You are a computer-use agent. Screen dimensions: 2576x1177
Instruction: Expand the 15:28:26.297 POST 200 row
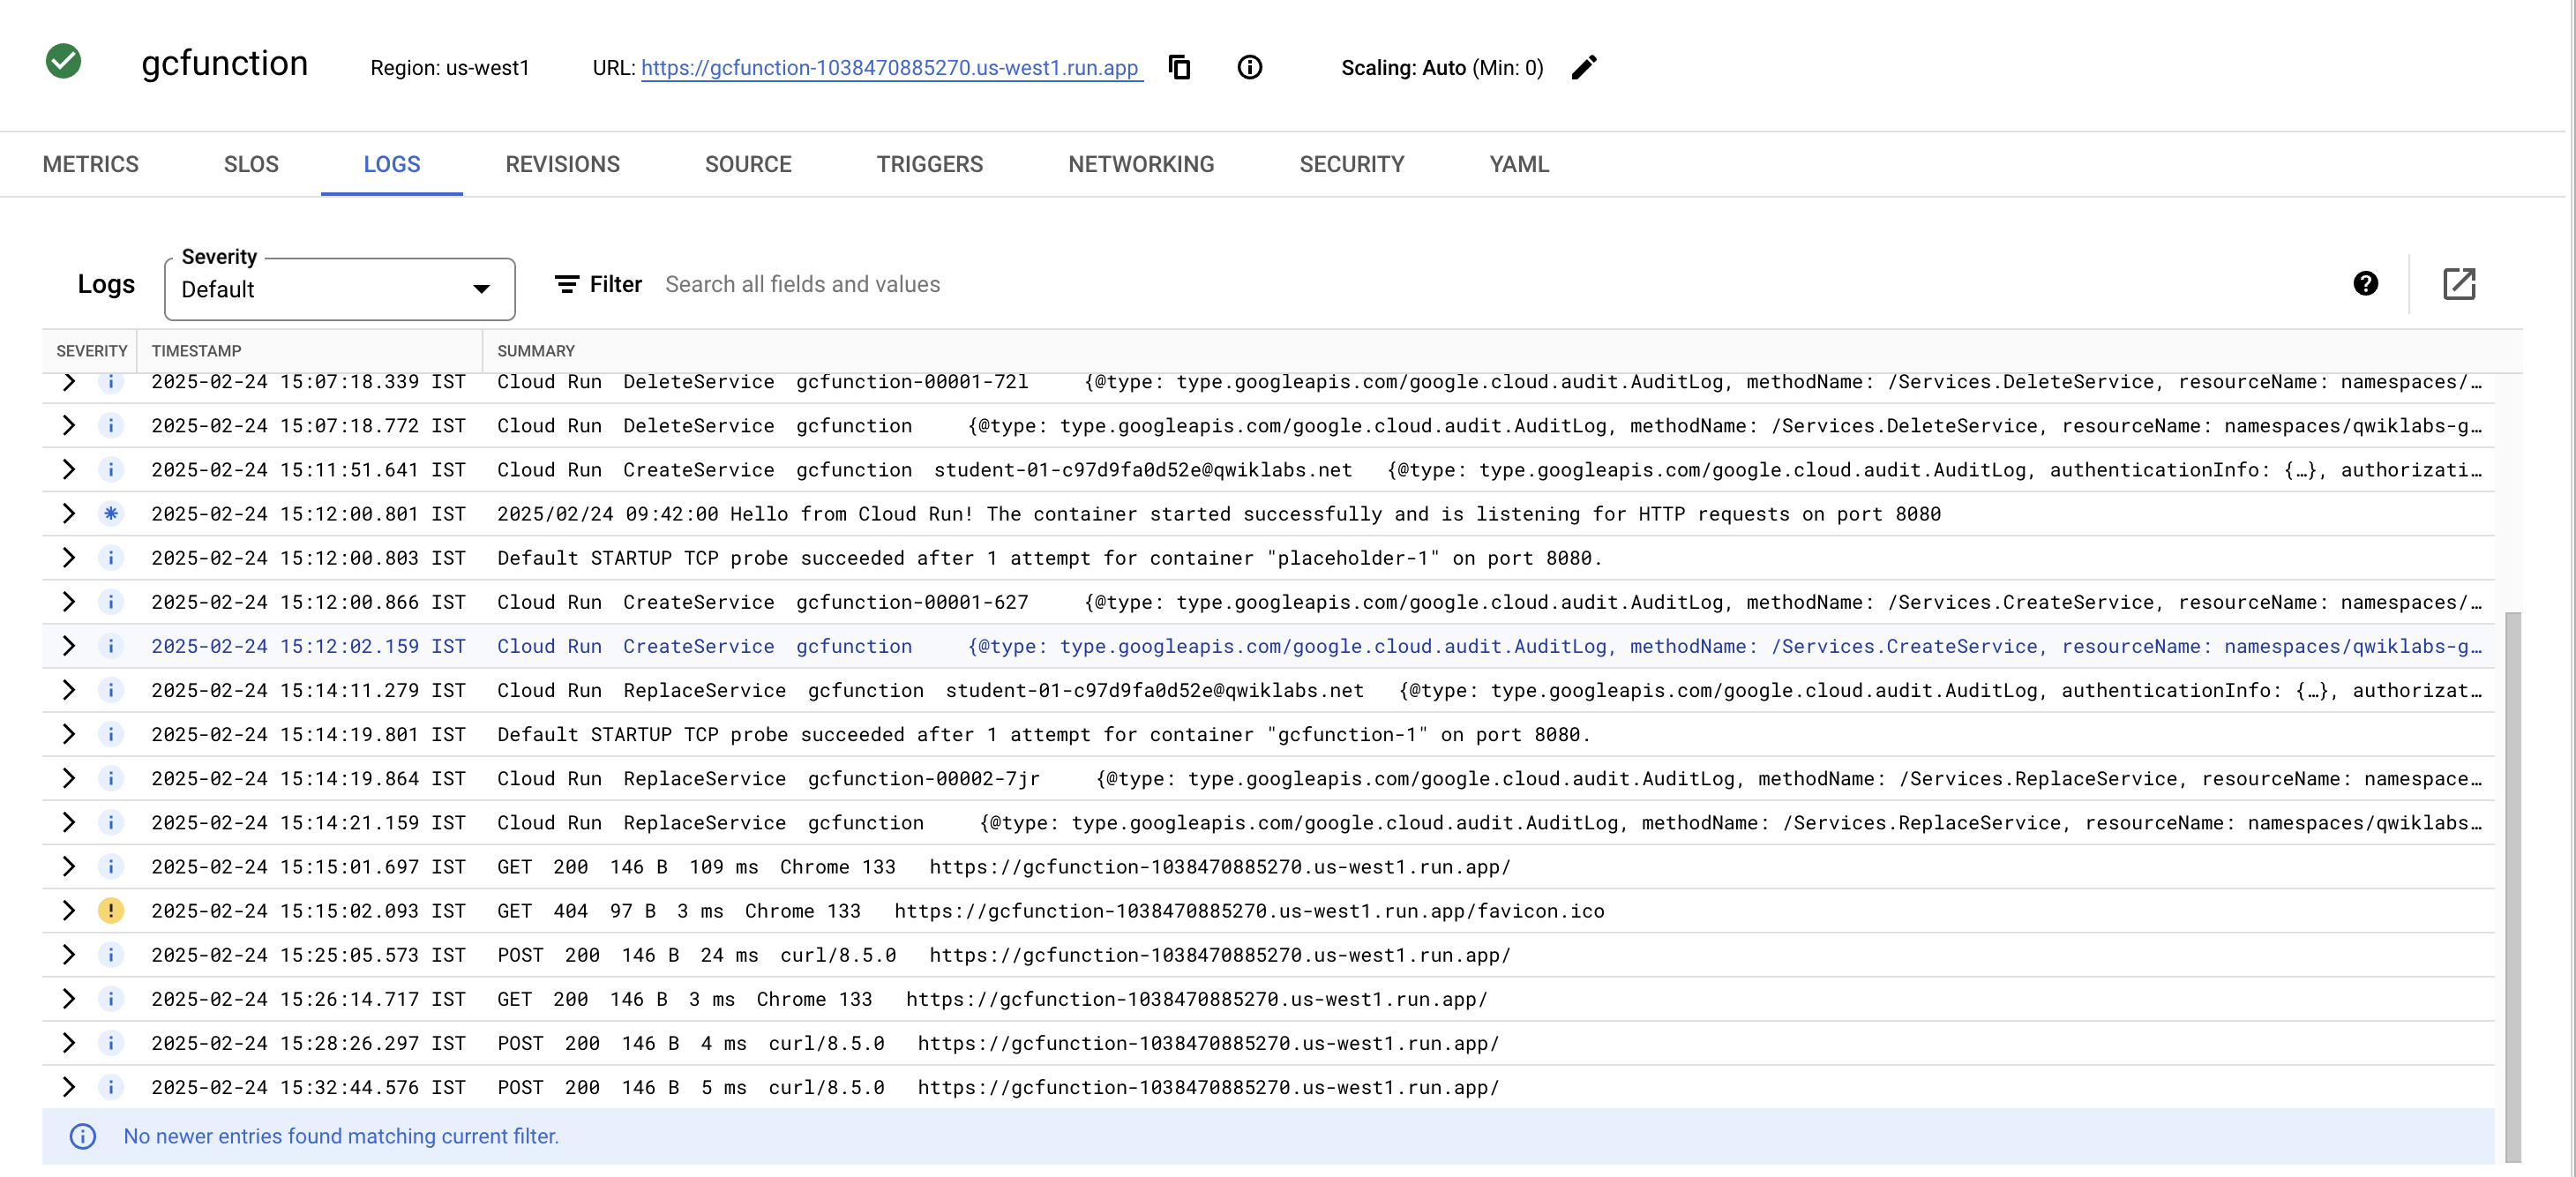click(x=68, y=1043)
